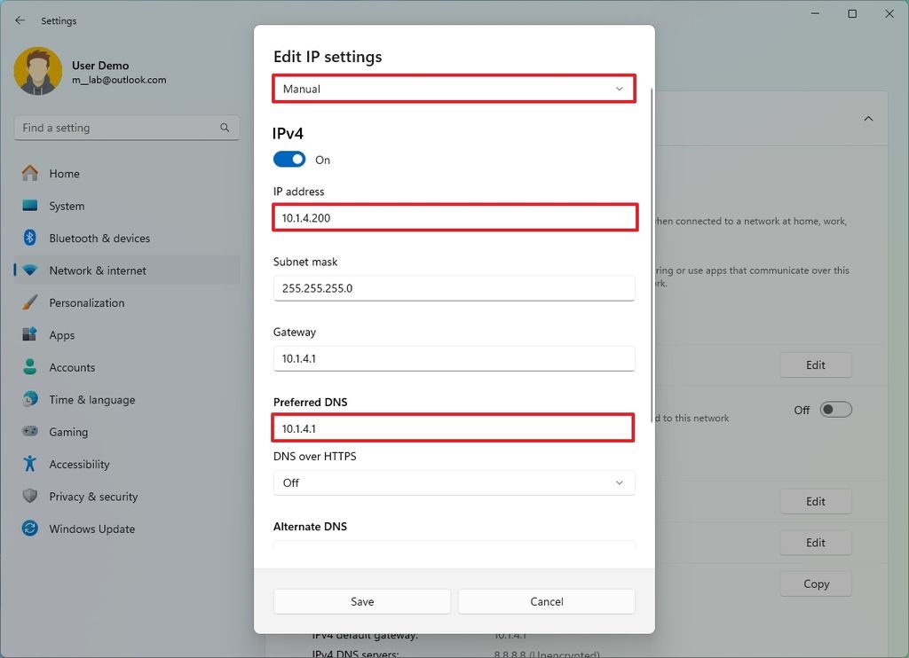
Task: Open the DNS over HTTPS dropdown
Action: click(x=454, y=482)
